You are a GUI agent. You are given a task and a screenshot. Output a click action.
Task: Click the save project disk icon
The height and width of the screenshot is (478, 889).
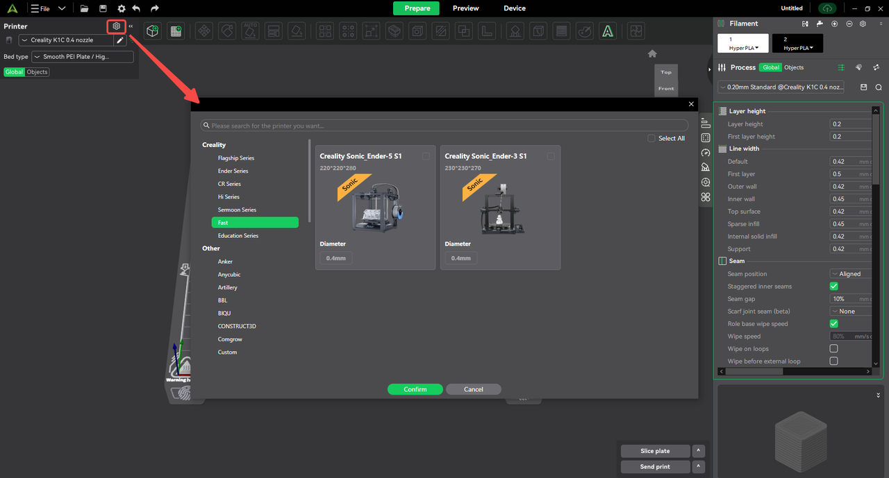(103, 8)
